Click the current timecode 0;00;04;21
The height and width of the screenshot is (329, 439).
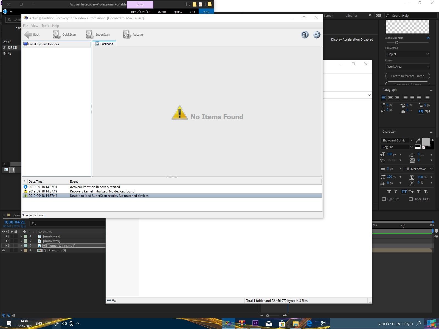[x=15, y=222]
